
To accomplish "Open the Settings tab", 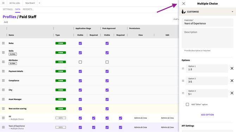I will 7,9.
